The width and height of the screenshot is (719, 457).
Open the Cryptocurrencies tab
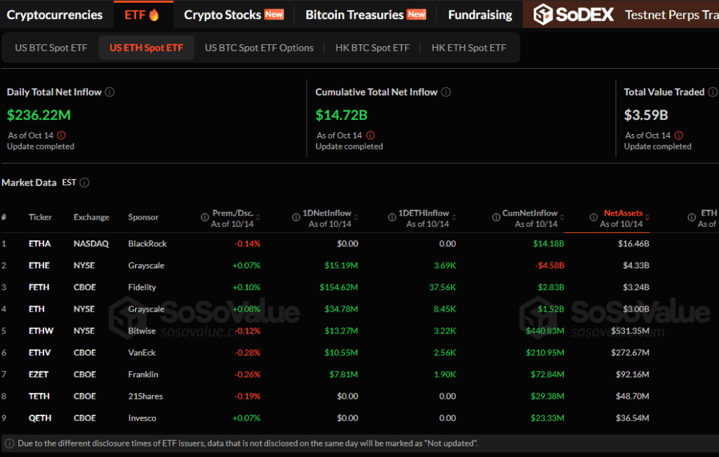coord(55,15)
